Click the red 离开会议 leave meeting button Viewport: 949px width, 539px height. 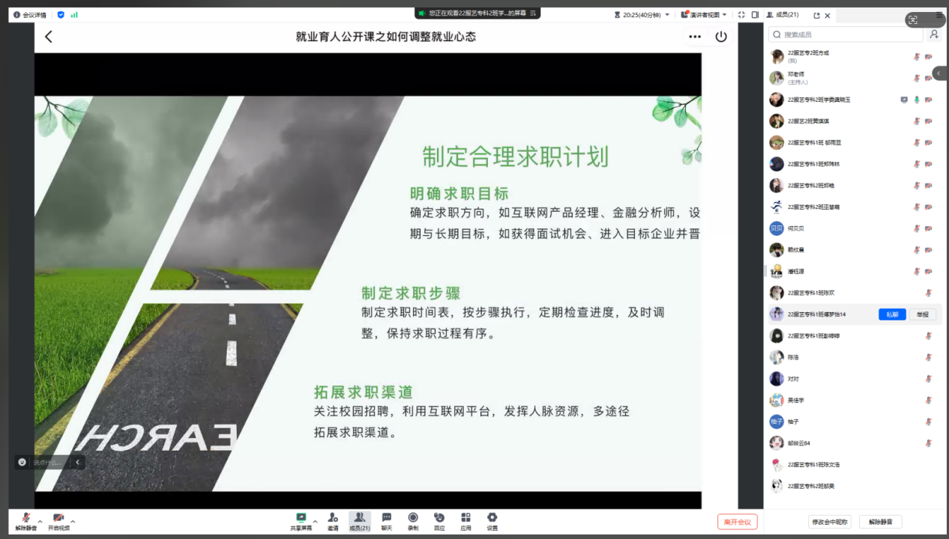(x=737, y=522)
